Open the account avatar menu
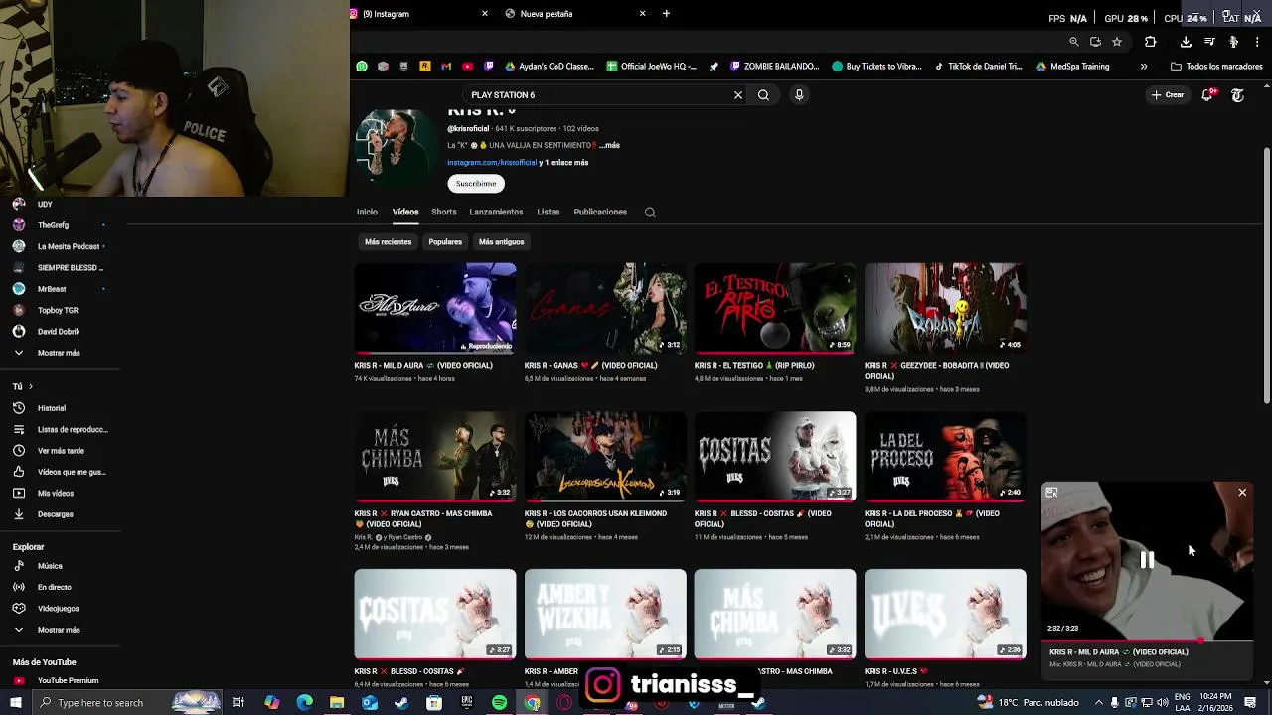Image resolution: width=1272 pixels, height=715 pixels. 1237,95
